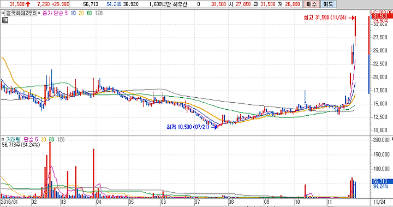Click the low price 26,000 in header
The width and height of the screenshot is (393, 207).
click(292, 4)
